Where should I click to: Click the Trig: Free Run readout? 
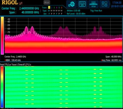coord(96,11)
